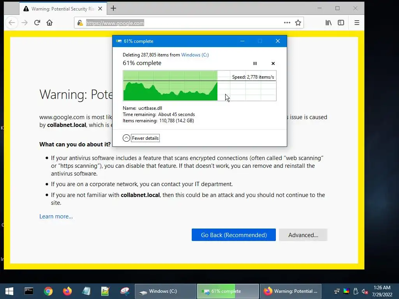The width and height of the screenshot is (399, 299).
Task: Open a new tab with the plus button
Action: pyautogui.click(x=113, y=9)
